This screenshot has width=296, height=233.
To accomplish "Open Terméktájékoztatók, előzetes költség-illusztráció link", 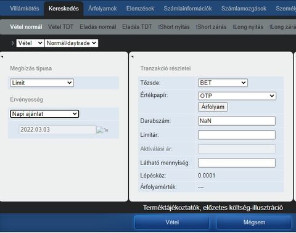I will coord(213,208).
